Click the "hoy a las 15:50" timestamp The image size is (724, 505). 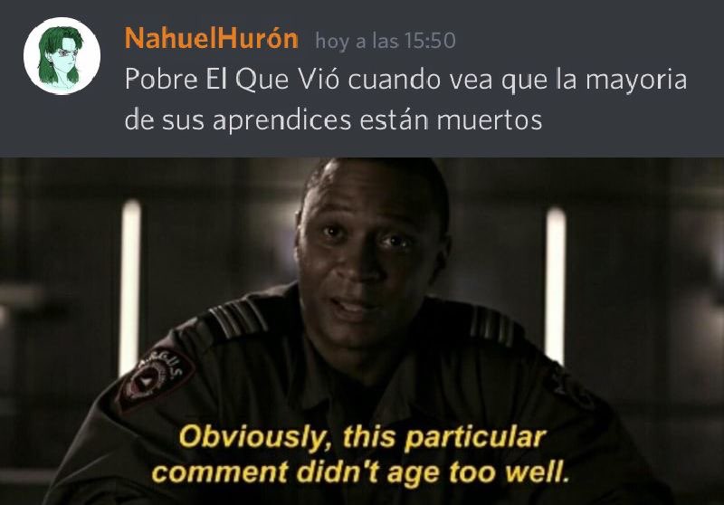pyautogui.click(x=386, y=41)
